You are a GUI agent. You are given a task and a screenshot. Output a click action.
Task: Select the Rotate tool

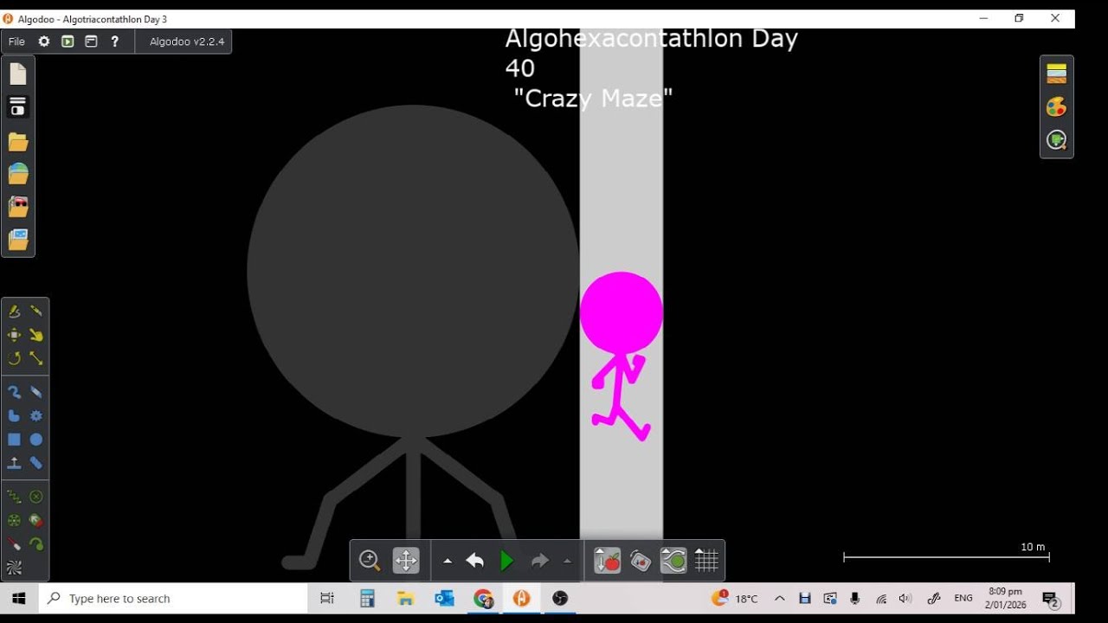tap(14, 358)
